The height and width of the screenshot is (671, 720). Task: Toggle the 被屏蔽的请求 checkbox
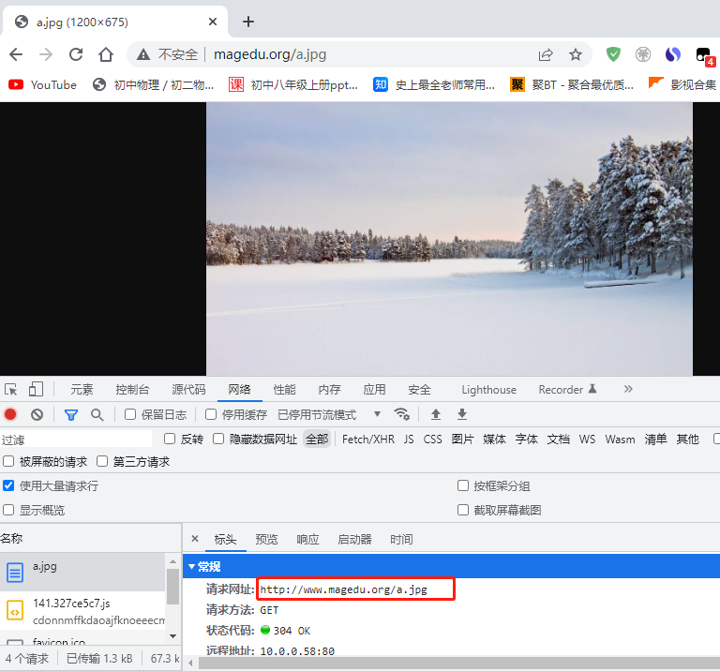click(8, 461)
